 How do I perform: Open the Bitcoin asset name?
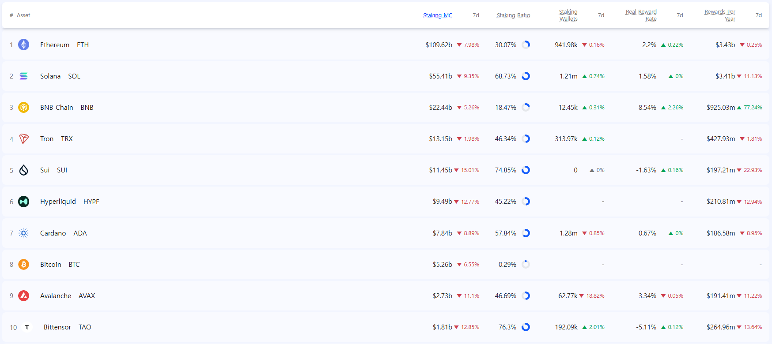[51, 265]
